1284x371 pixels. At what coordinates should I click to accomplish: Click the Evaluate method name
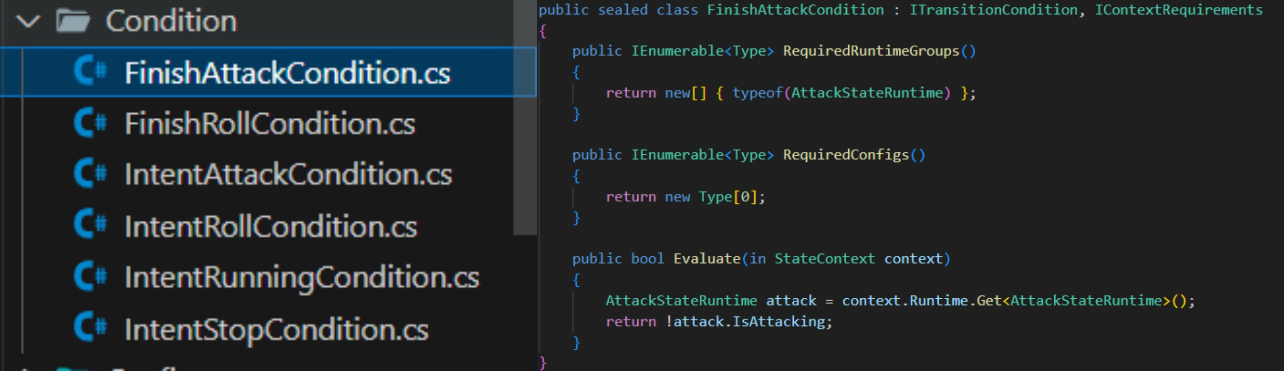point(707,258)
